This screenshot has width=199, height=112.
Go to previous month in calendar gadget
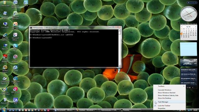coord(182,27)
